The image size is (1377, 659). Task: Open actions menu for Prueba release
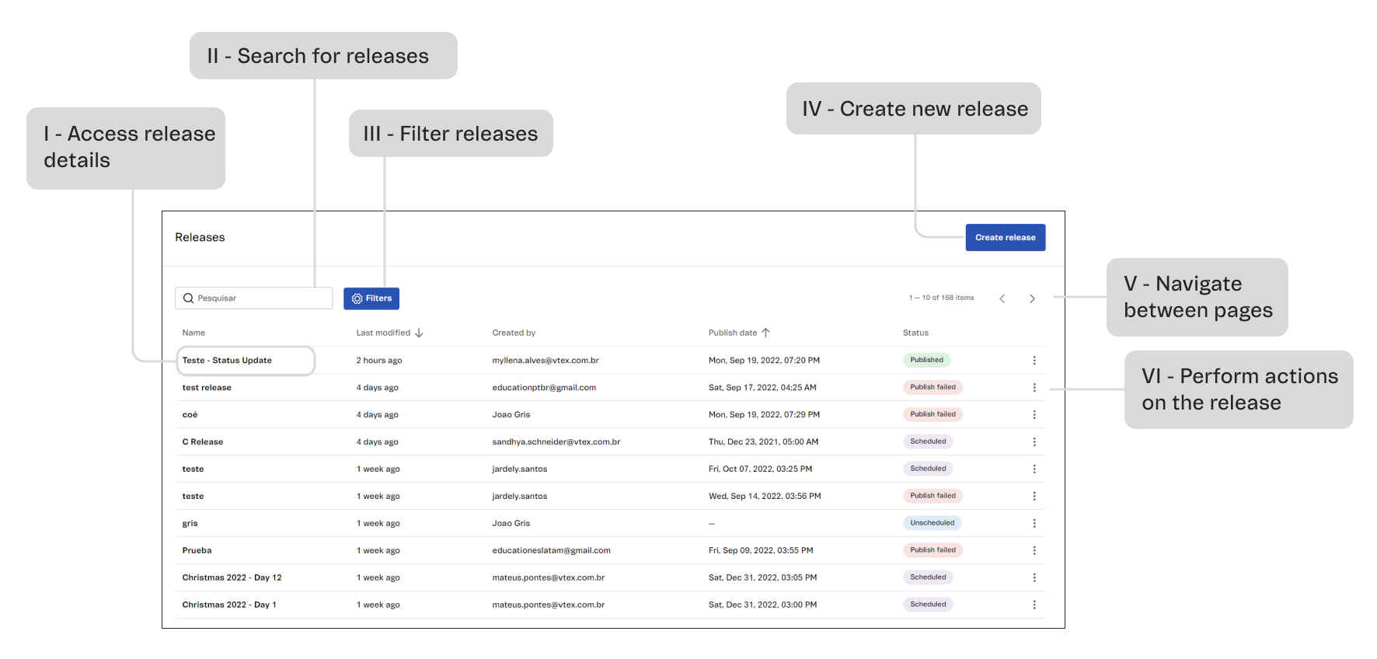pyautogui.click(x=1034, y=551)
